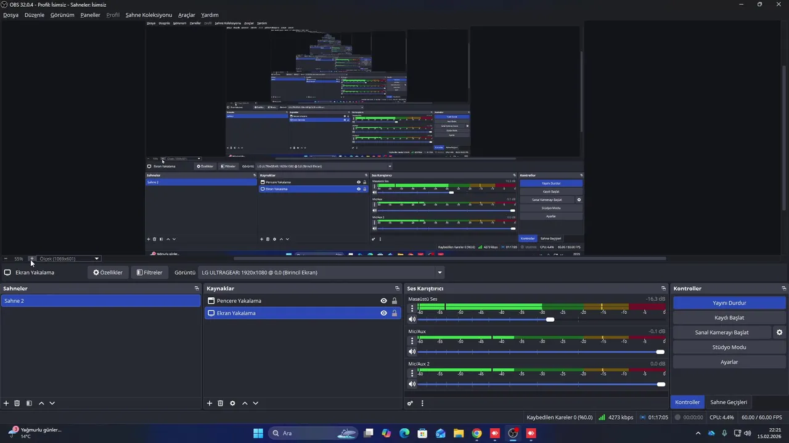
Task: Undock the Sahneler panel with its float icon
Action: pos(197,288)
